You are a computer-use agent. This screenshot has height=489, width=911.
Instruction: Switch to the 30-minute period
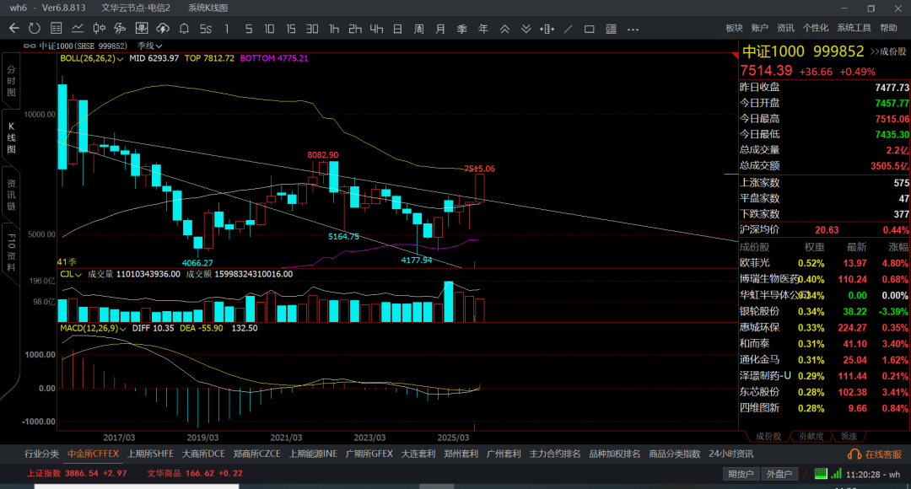click(312, 29)
